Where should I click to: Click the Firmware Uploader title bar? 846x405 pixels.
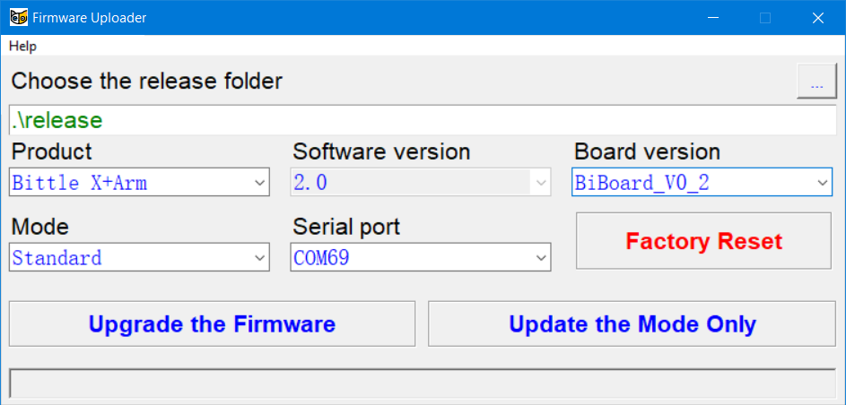[x=404, y=18]
